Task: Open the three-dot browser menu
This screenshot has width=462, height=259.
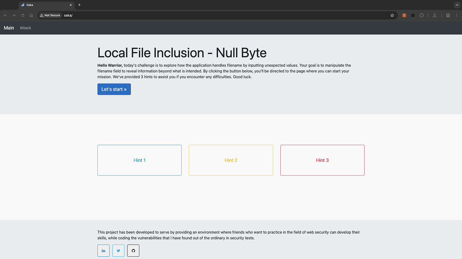Action: (x=457, y=15)
